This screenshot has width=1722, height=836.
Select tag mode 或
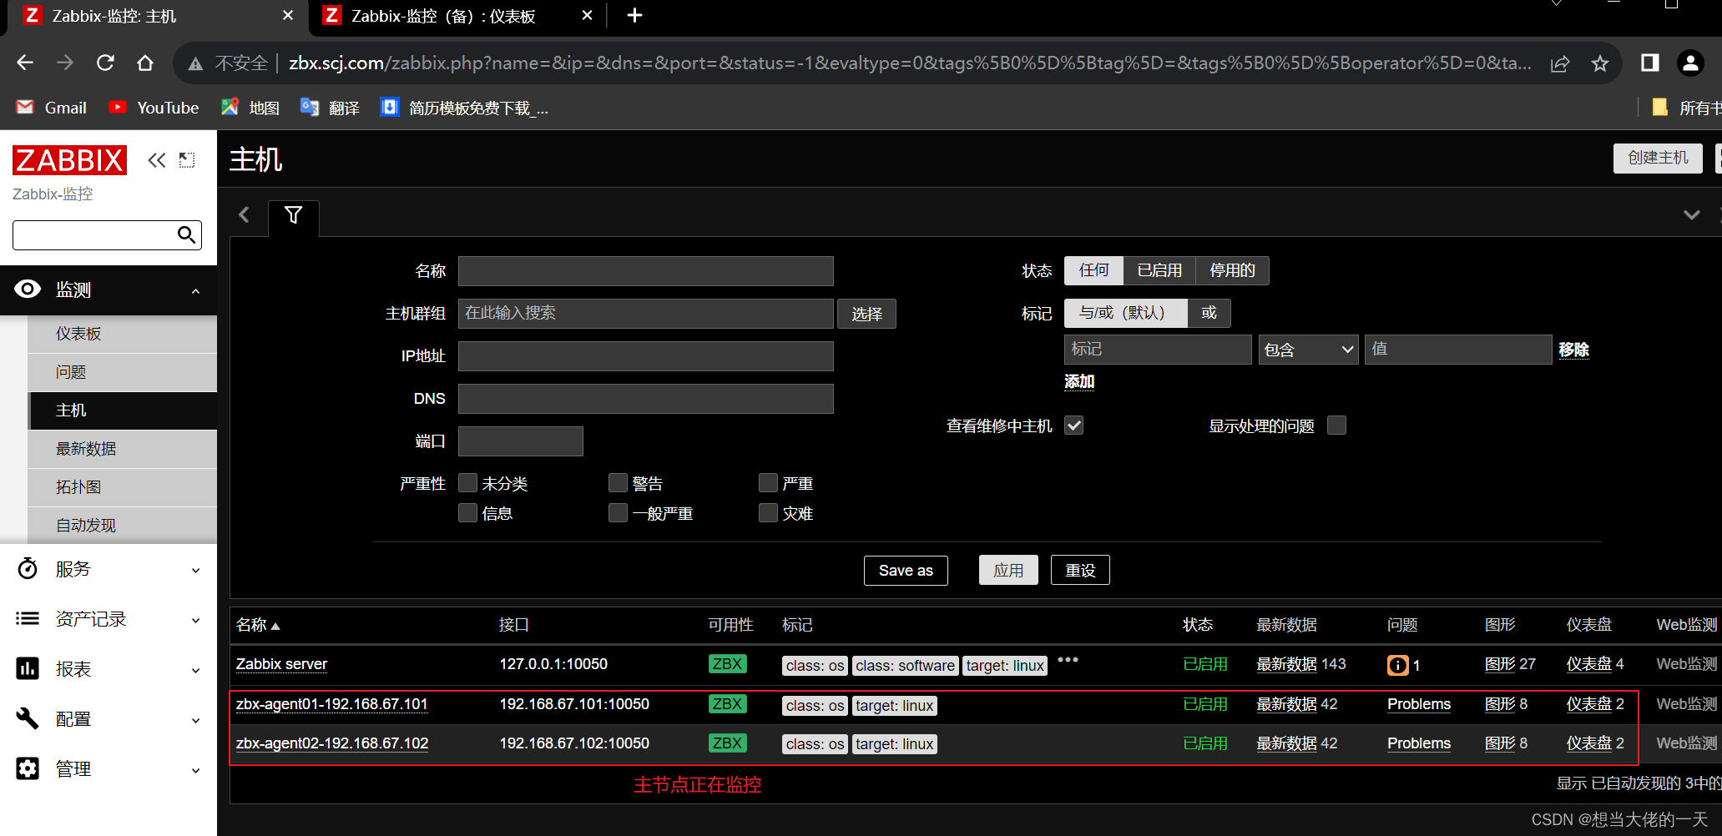pyautogui.click(x=1209, y=313)
